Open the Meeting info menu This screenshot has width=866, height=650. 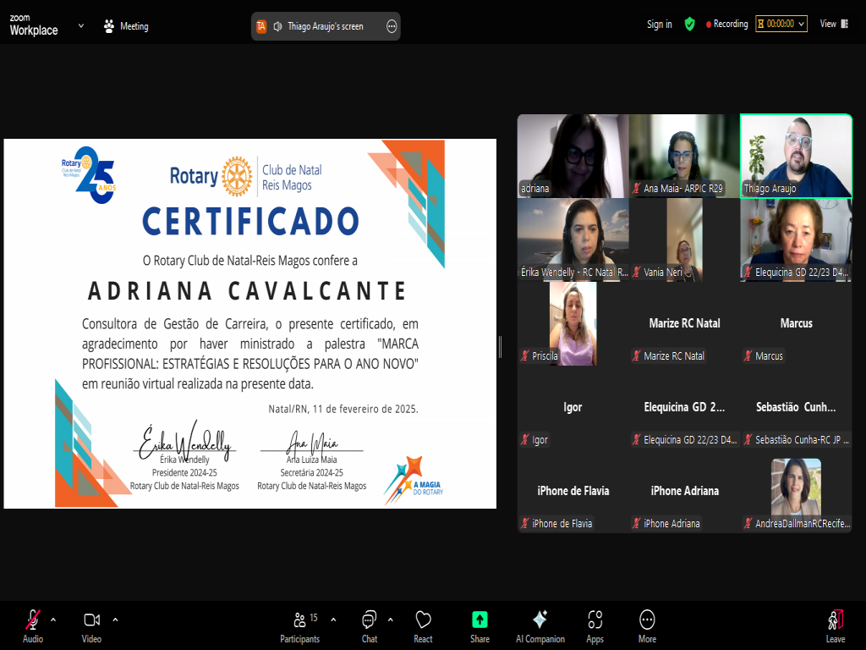126,26
